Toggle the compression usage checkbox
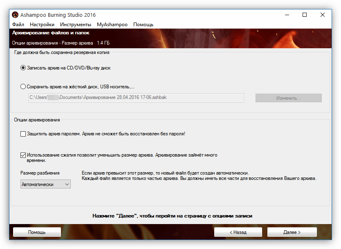Image resolution: width=341 pixels, height=249 pixels. click(x=23, y=155)
